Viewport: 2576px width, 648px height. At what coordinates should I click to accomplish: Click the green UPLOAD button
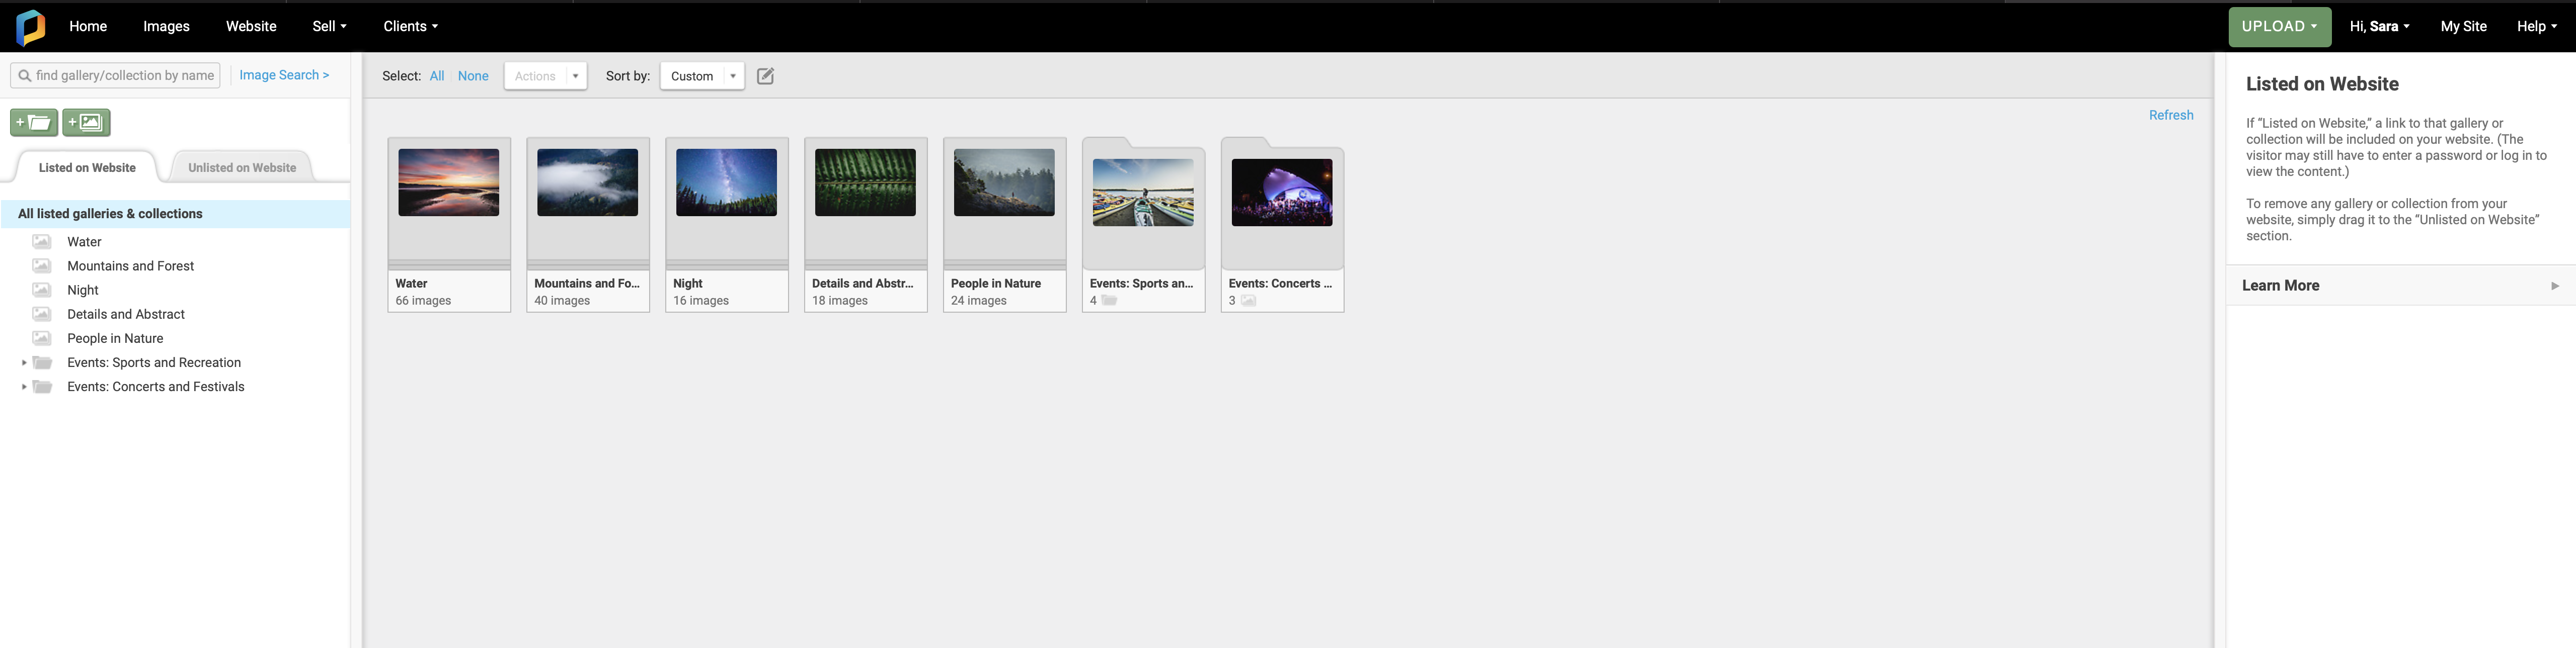click(2278, 26)
